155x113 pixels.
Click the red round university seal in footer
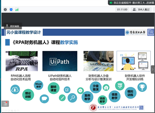pyautogui.click(x=93, y=108)
